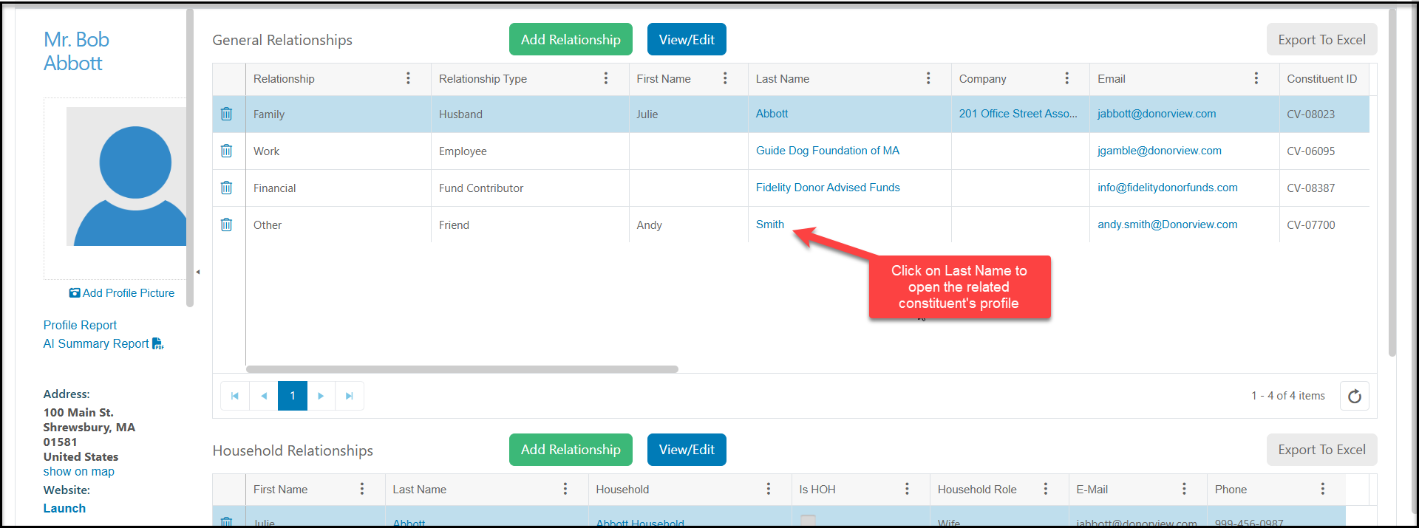Image resolution: width=1419 pixels, height=528 pixels.
Task: Open Smith related constituent profile
Action: [x=770, y=224]
